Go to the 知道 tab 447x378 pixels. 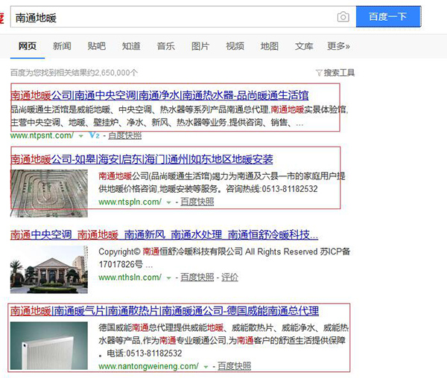tap(131, 46)
